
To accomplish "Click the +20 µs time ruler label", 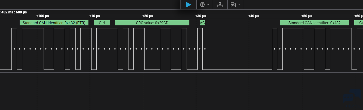I will [x=148, y=16].
